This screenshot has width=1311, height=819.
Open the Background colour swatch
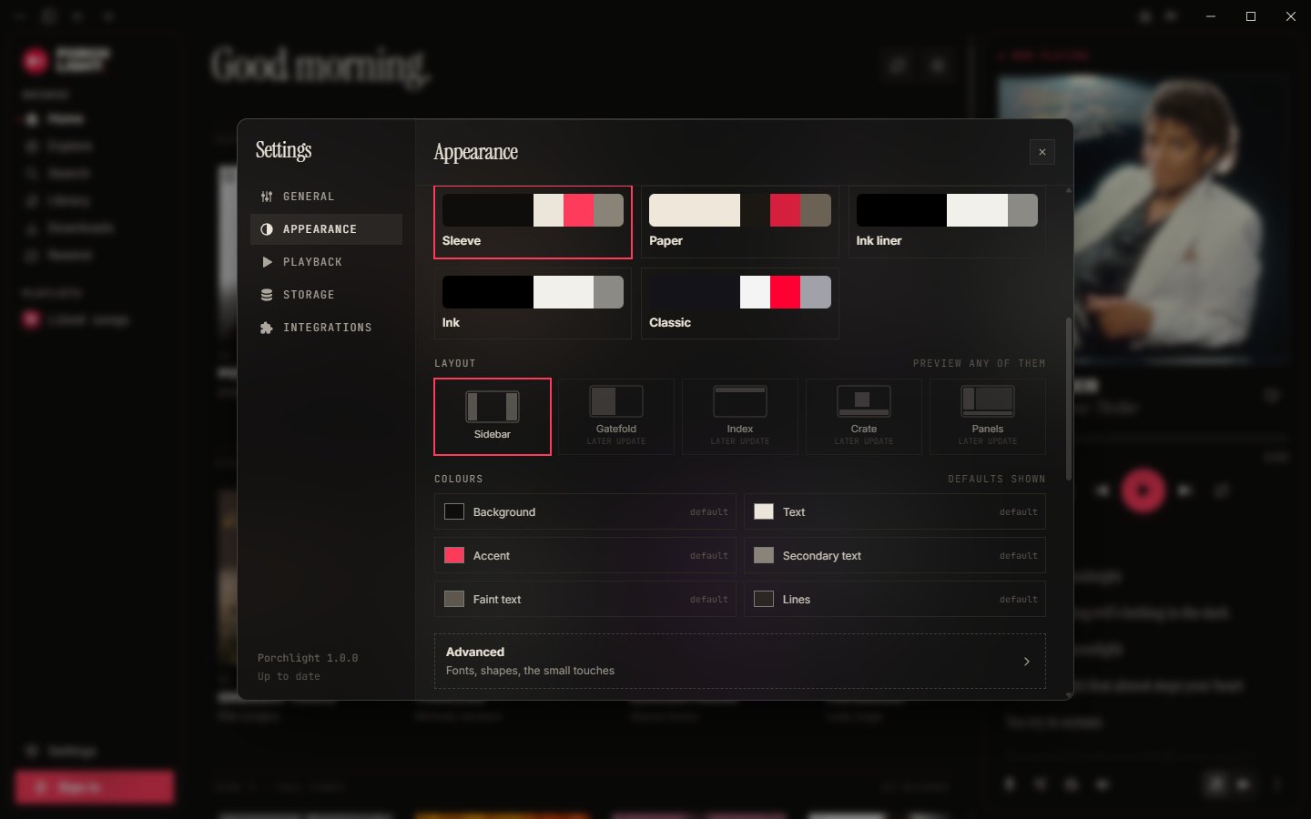[x=454, y=511]
